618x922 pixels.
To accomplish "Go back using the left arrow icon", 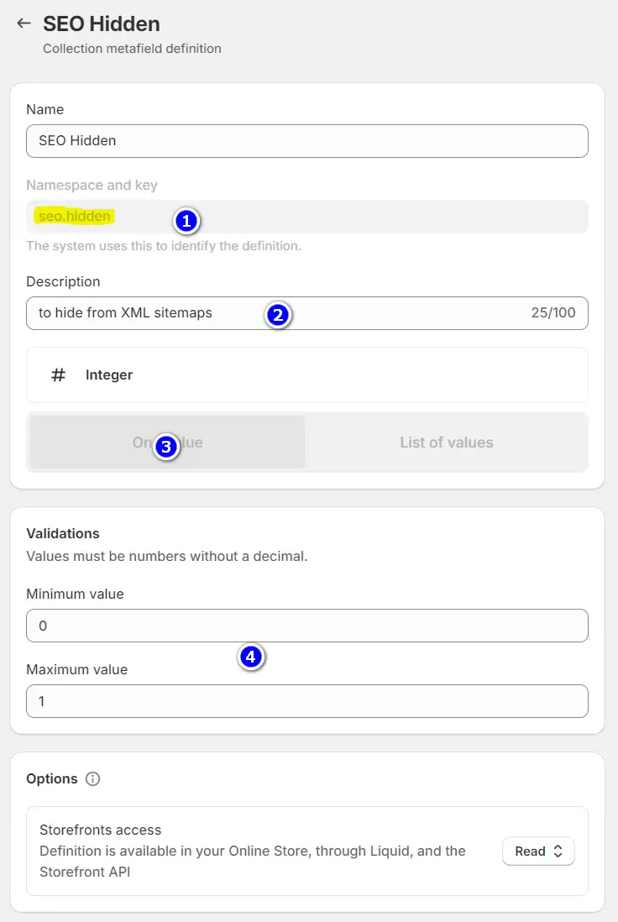I will [x=24, y=24].
